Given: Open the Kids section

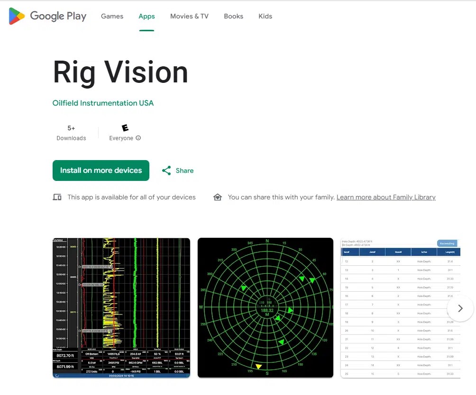Looking at the screenshot, I should (265, 16).
